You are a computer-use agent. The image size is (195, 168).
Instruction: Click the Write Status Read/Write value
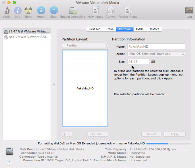click(137, 153)
